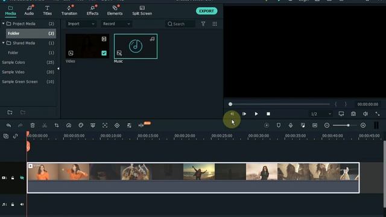Image resolution: width=386 pixels, height=217 pixels.
Task: Click the timeline zoom out minus icon
Action: pos(327,125)
